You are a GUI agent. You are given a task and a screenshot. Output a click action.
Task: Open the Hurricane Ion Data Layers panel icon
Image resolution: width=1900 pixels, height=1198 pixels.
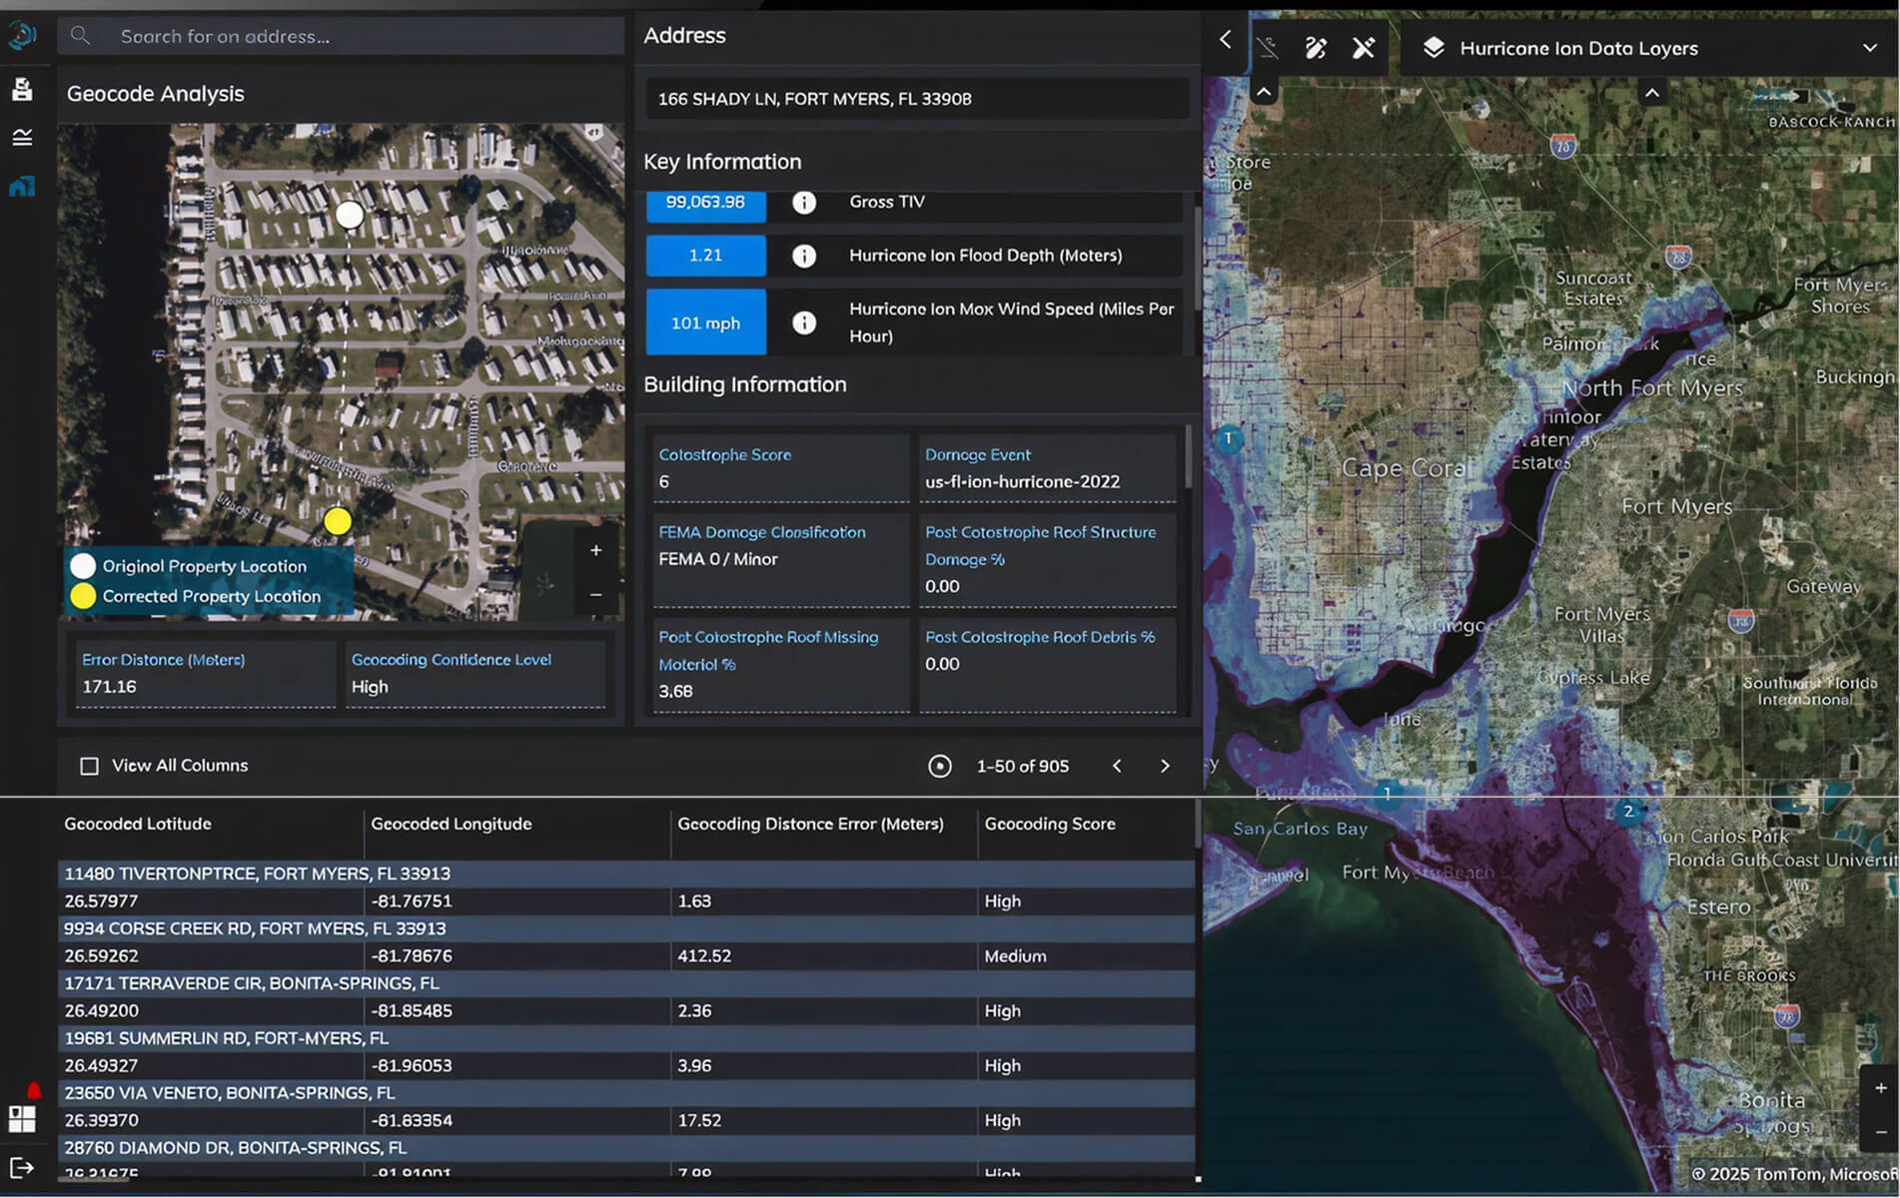pos(1435,46)
